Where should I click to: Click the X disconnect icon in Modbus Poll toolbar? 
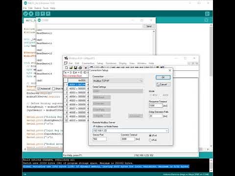coord(86,67)
